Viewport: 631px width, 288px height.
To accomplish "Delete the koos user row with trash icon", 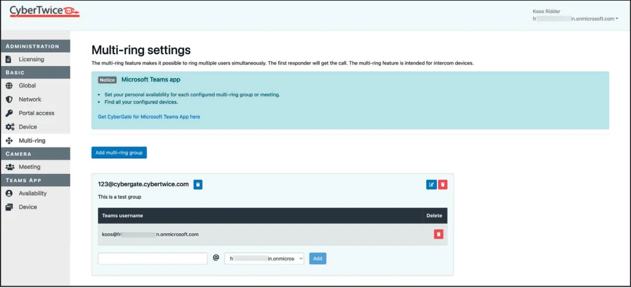I will 439,234.
